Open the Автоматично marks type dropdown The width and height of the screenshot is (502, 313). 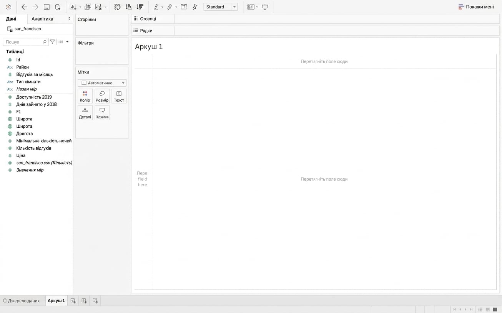102,83
